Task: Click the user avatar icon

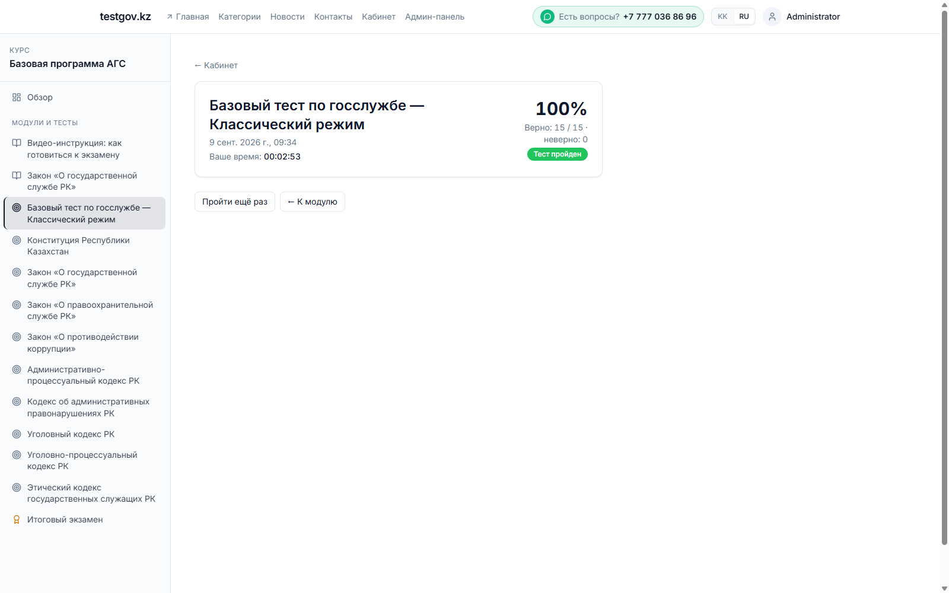Action: (772, 17)
